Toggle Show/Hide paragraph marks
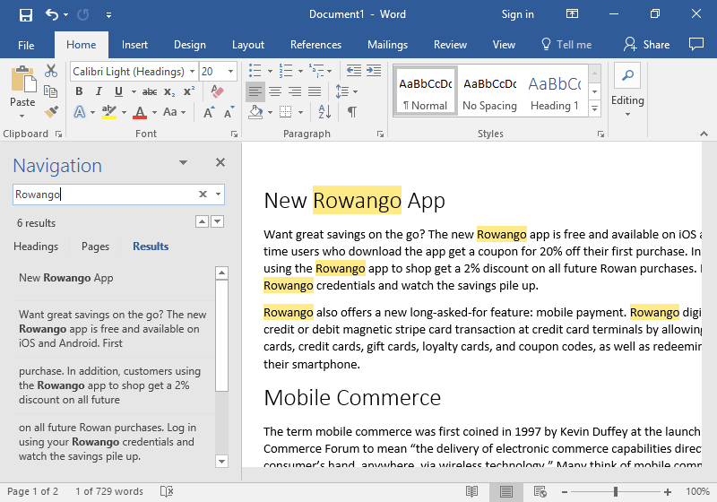Image resolution: width=717 pixels, height=502 pixels. click(352, 112)
